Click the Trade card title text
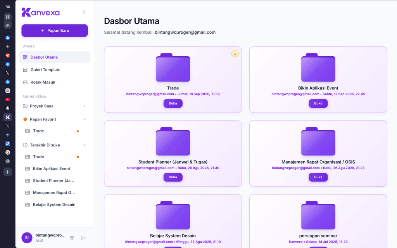The image size is (397, 248). pyautogui.click(x=173, y=88)
